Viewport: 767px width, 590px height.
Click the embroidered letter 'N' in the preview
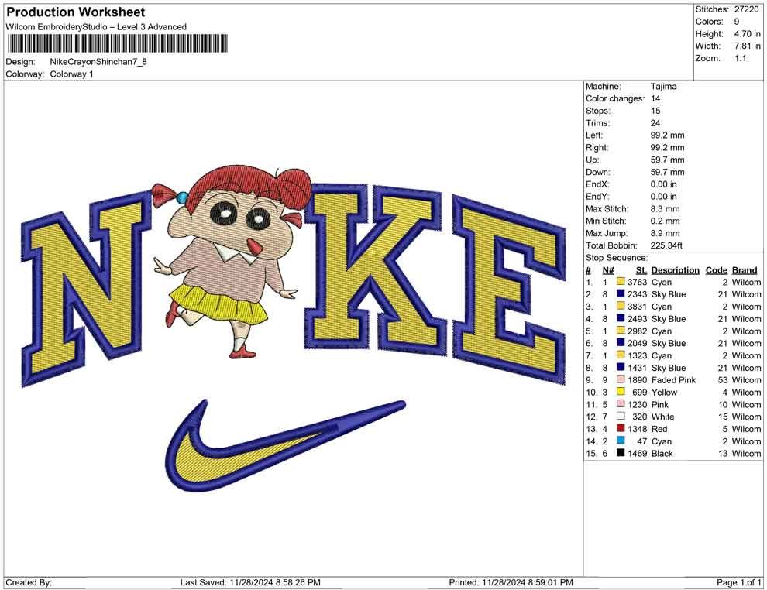(85, 288)
